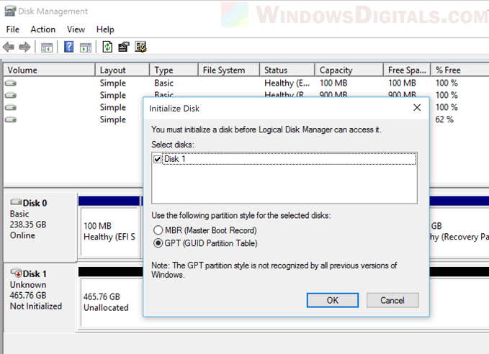
Task: Sort by the Status column header
Action: pos(287,70)
